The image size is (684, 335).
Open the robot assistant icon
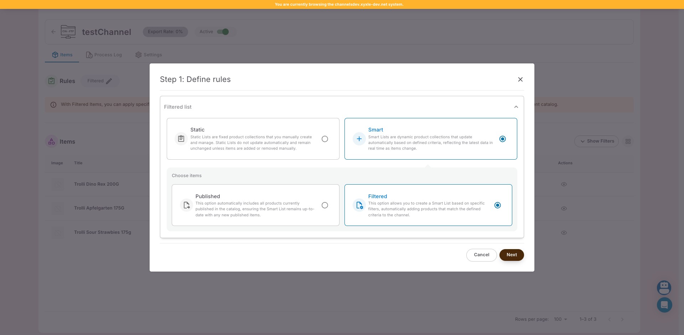click(x=664, y=287)
